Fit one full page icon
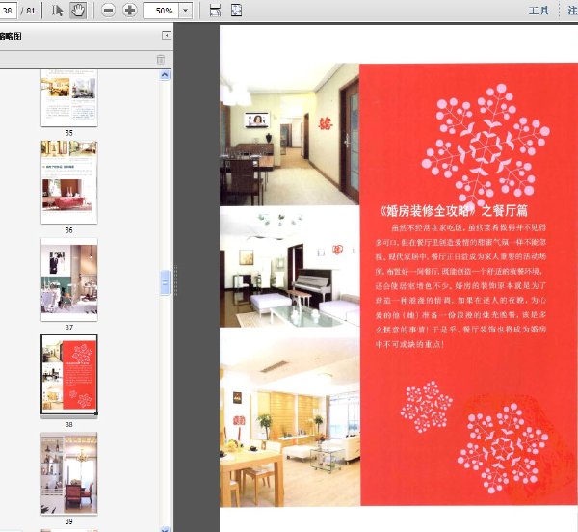This screenshot has width=578, height=532. coord(236,11)
